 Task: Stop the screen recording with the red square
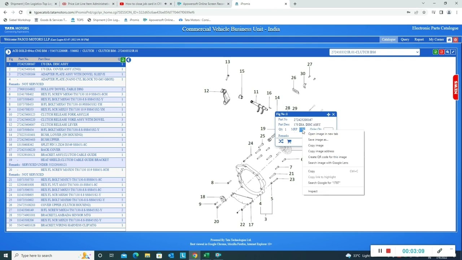[x=388, y=251]
